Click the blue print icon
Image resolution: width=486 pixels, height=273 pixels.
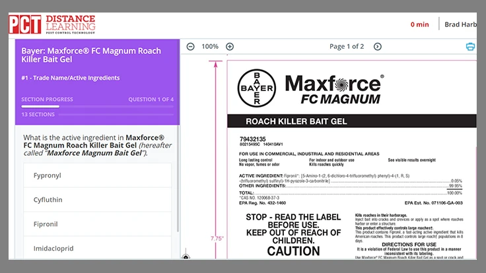470,47
